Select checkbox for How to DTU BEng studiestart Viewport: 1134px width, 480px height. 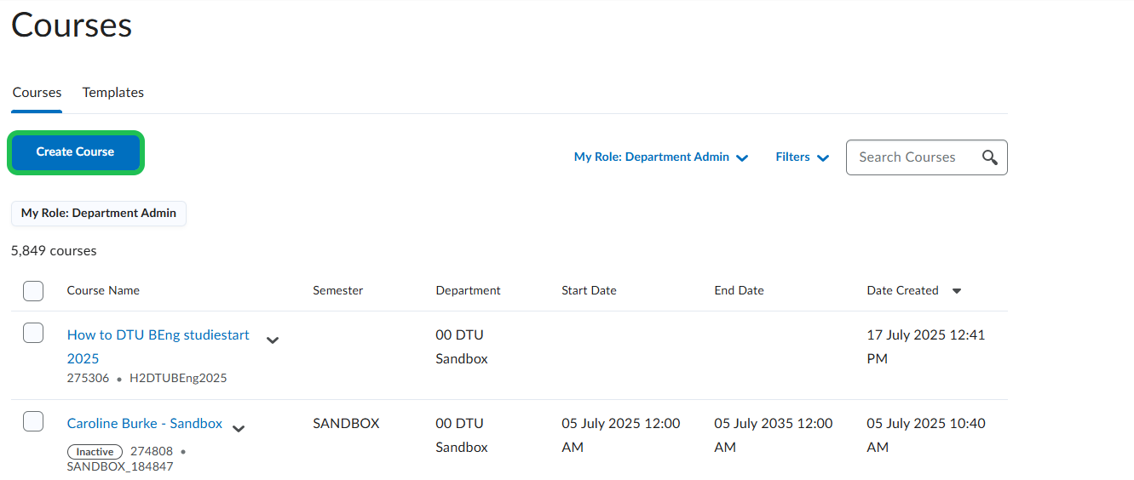point(33,334)
